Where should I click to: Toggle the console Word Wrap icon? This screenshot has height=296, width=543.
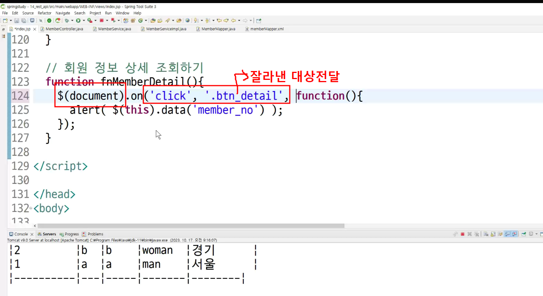[500, 234]
